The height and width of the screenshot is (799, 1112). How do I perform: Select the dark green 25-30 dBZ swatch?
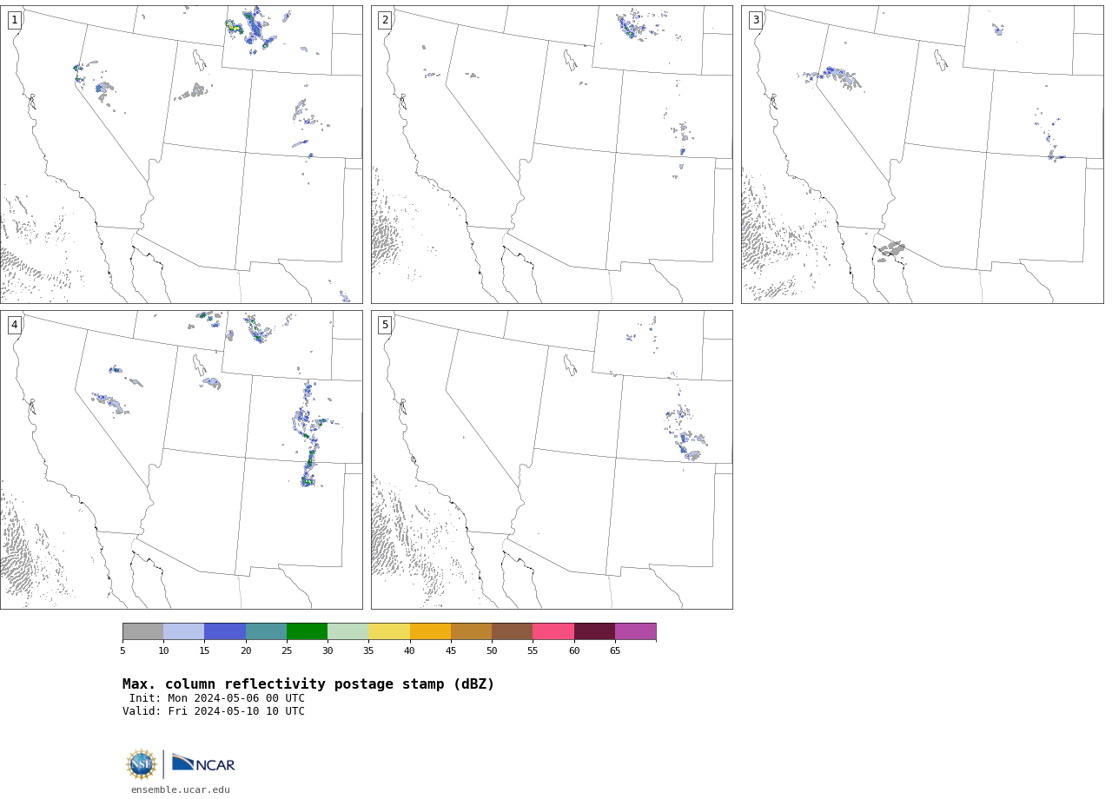(x=307, y=631)
